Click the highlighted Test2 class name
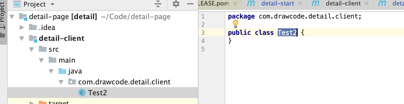404x104 pixels. [287, 33]
